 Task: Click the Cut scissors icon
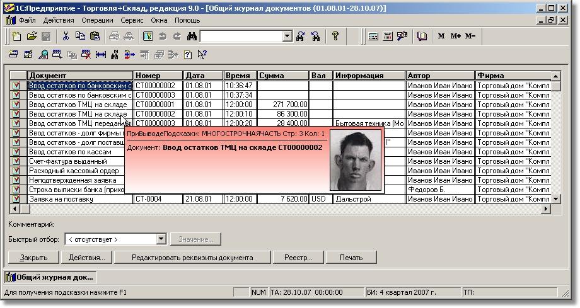pyautogui.click(x=66, y=37)
